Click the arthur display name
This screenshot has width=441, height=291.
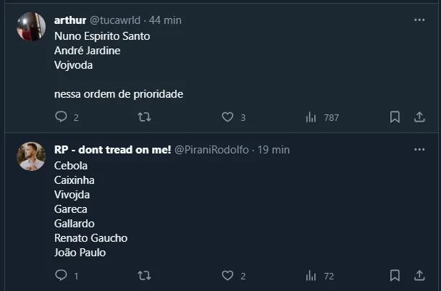(70, 20)
